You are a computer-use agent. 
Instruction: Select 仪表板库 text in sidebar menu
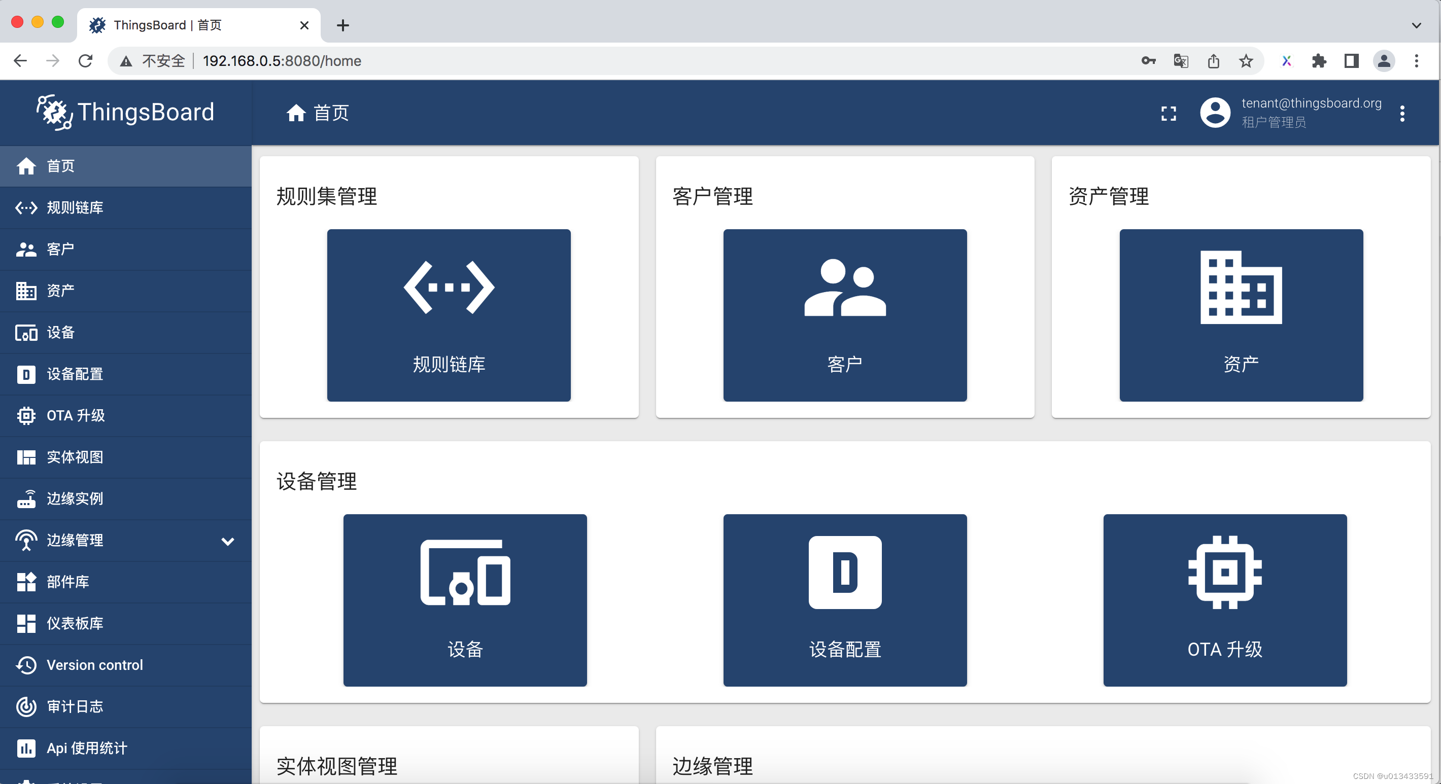[x=75, y=624]
